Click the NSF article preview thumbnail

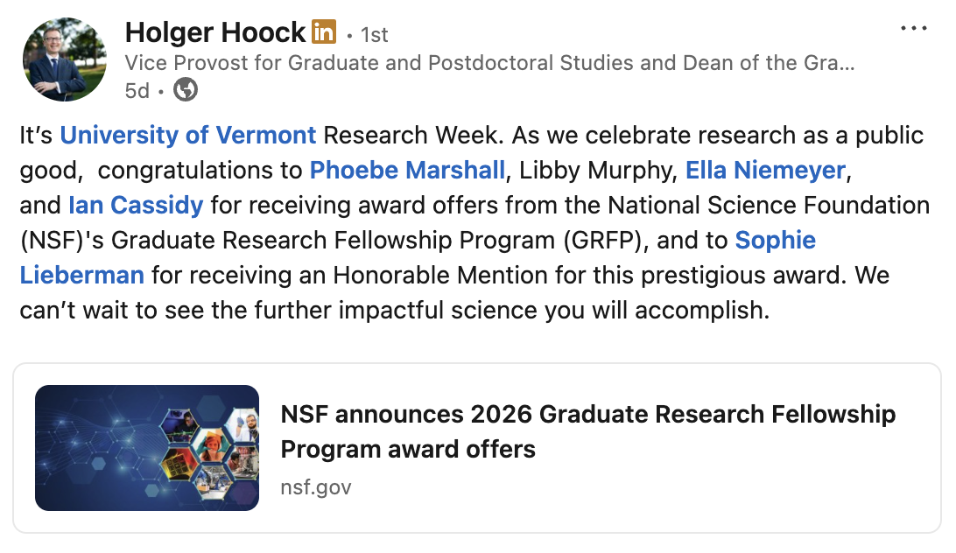[147, 448]
